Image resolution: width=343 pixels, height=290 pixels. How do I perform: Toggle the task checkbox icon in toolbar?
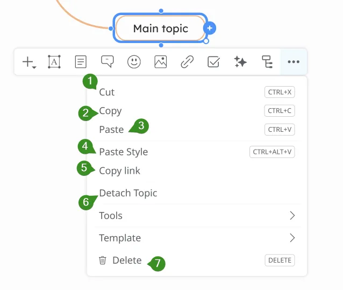[x=213, y=62]
